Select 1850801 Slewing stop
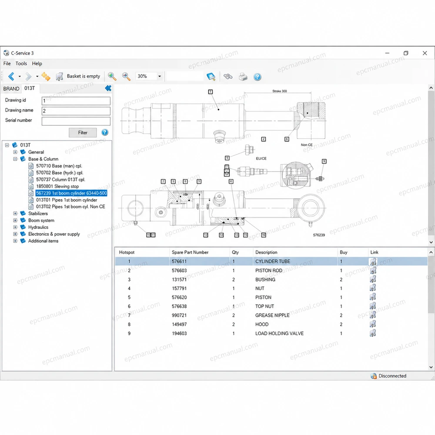435x435 pixels. 57,186
